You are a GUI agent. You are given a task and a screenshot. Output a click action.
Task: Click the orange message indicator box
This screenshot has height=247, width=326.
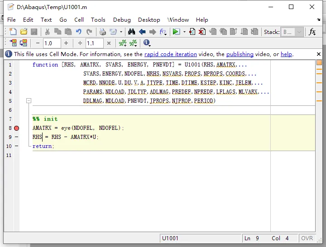pyautogui.click(x=319, y=62)
